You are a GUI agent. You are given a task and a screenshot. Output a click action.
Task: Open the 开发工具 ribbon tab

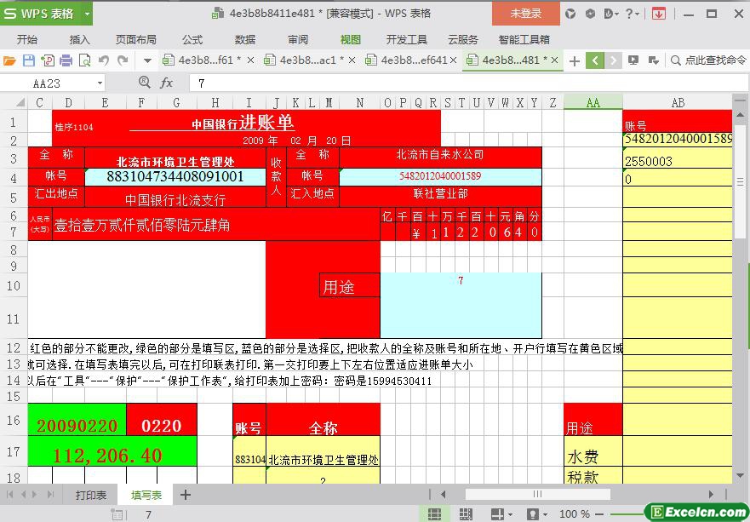click(x=407, y=40)
